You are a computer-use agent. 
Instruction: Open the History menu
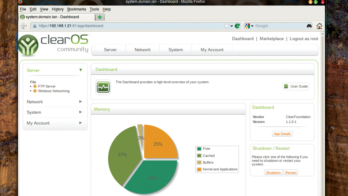tap(58, 9)
